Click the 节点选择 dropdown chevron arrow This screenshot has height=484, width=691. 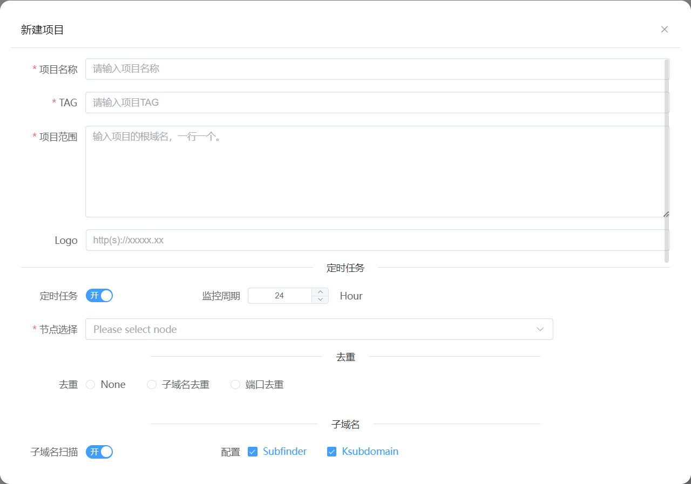click(x=540, y=329)
